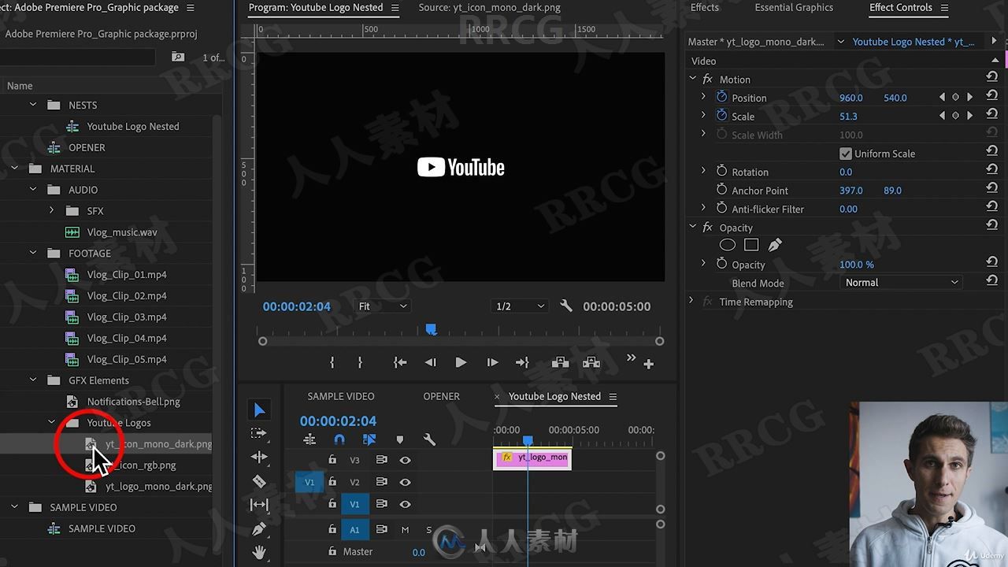Open Source: yt_icon_mono_dark.png tab
The width and height of the screenshot is (1008, 567).
coord(490,8)
